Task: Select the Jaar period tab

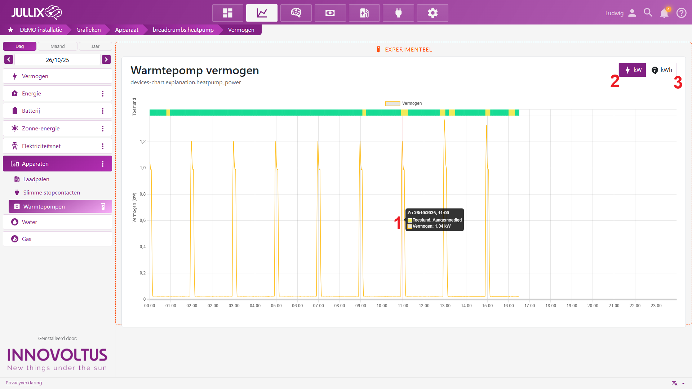Action: (x=95, y=46)
